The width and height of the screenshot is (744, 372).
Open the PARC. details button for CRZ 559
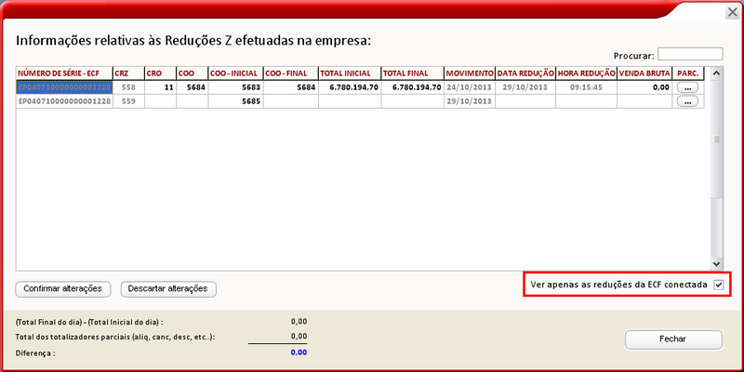[x=687, y=101]
